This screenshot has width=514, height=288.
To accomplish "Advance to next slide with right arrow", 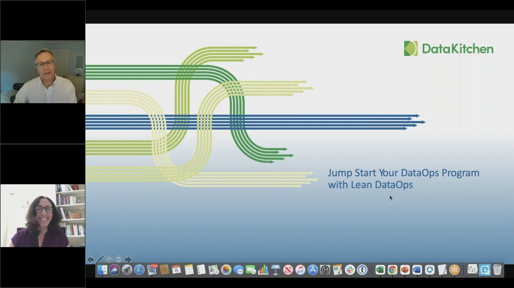I will (128, 260).
